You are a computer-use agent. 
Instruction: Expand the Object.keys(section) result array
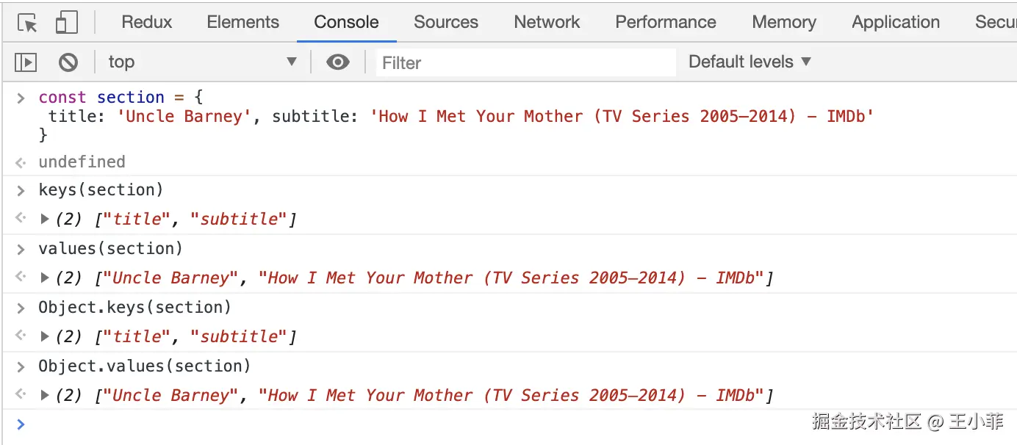pos(45,336)
